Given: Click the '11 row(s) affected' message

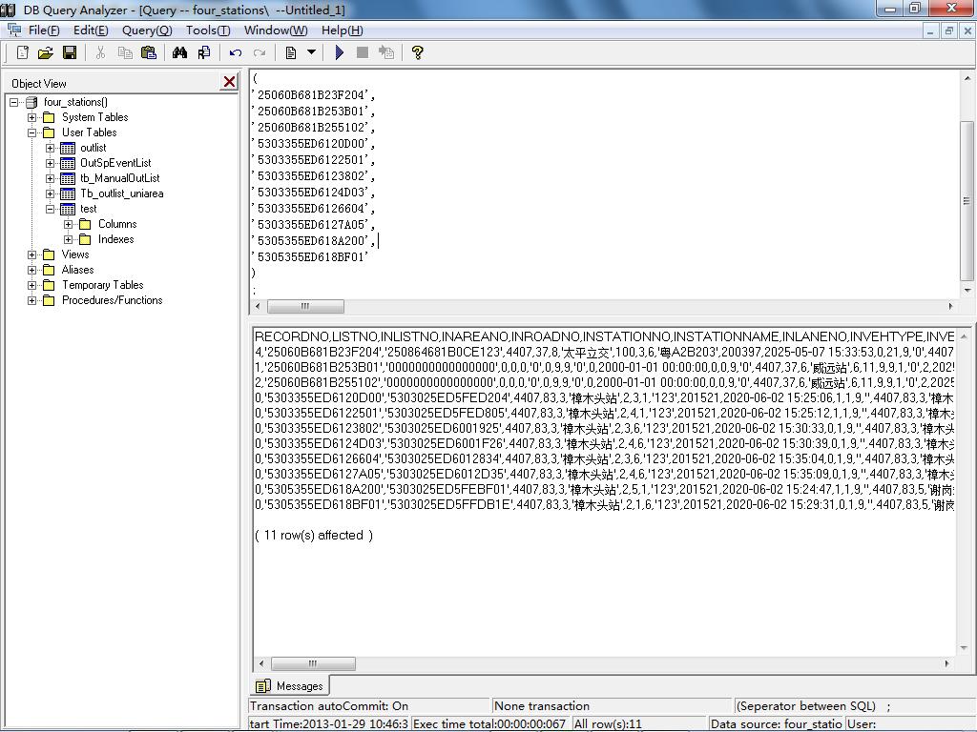Looking at the screenshot, I should tap(314, 536).
